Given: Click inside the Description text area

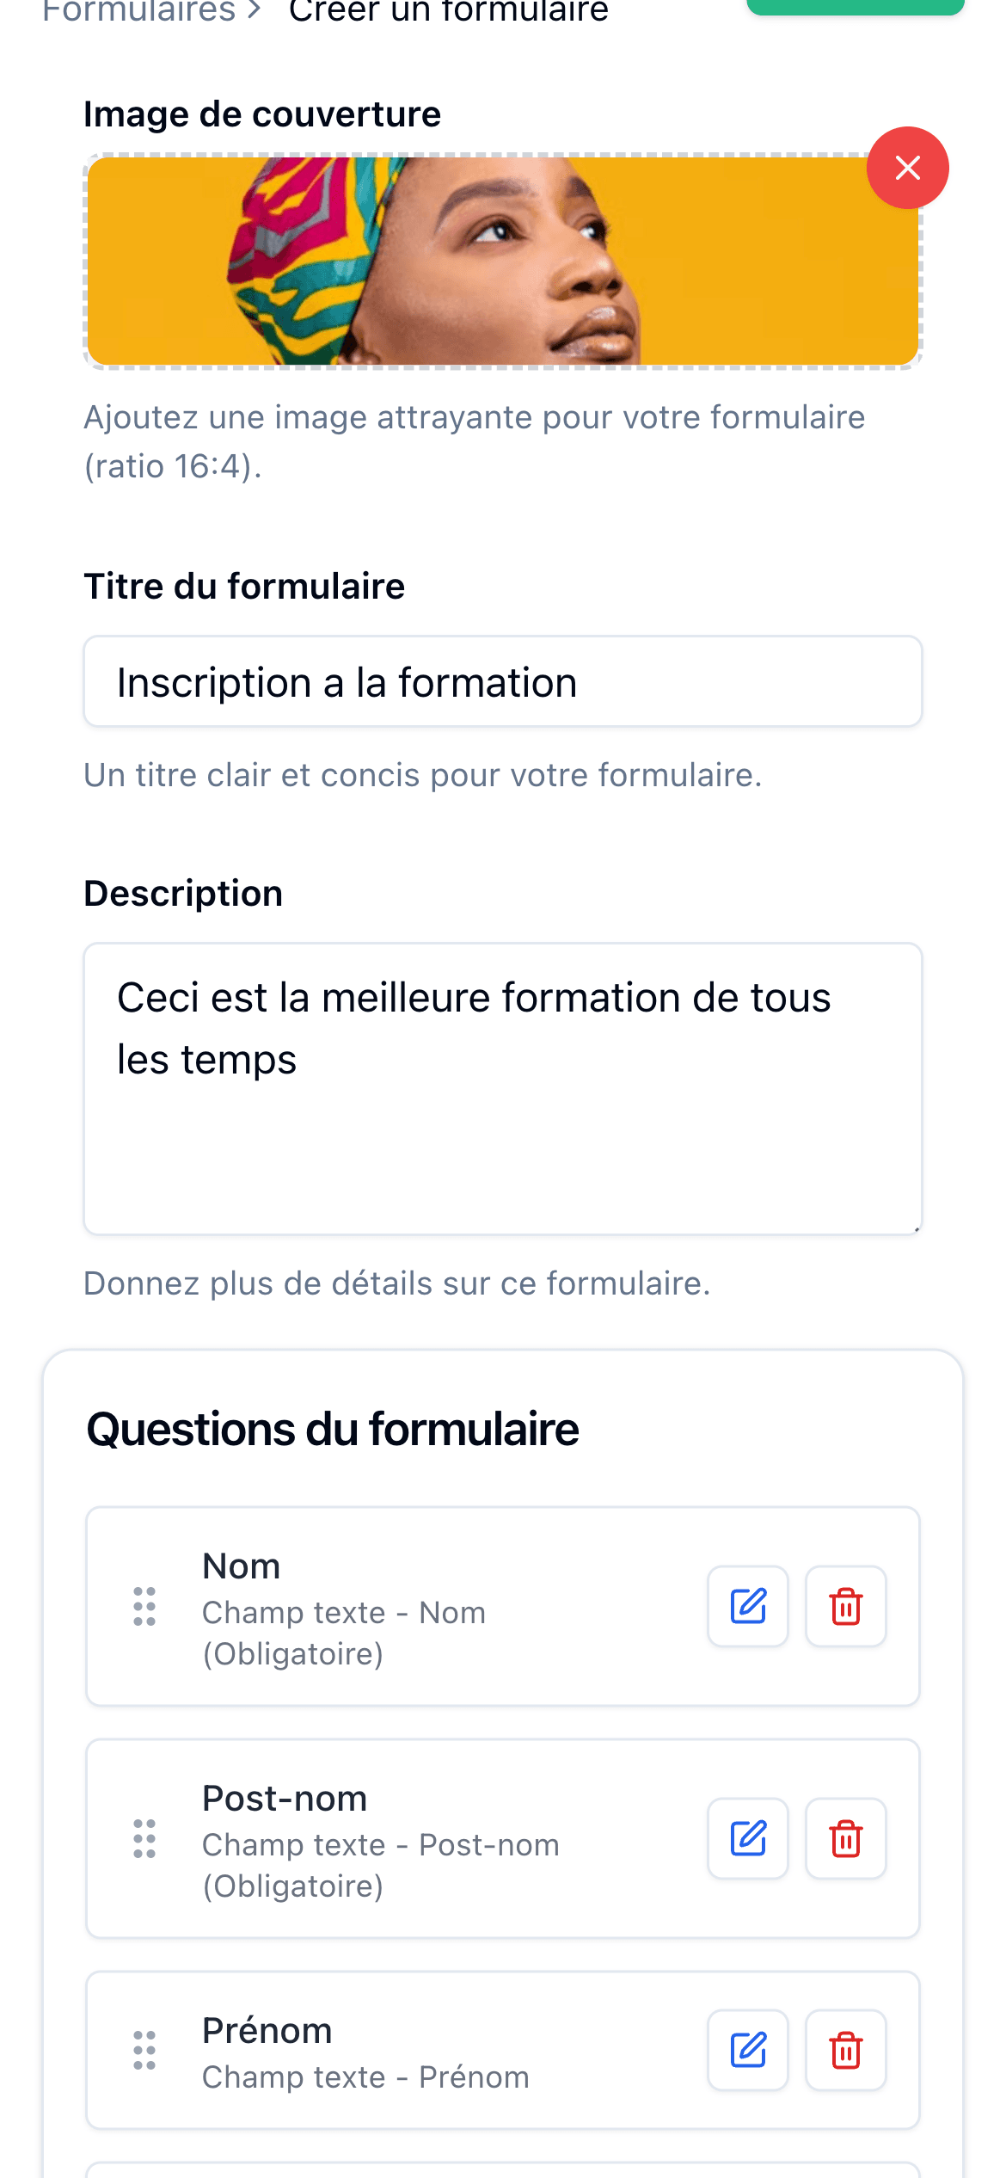Looking at the screenshot, I should click(x=502, y=1118).
